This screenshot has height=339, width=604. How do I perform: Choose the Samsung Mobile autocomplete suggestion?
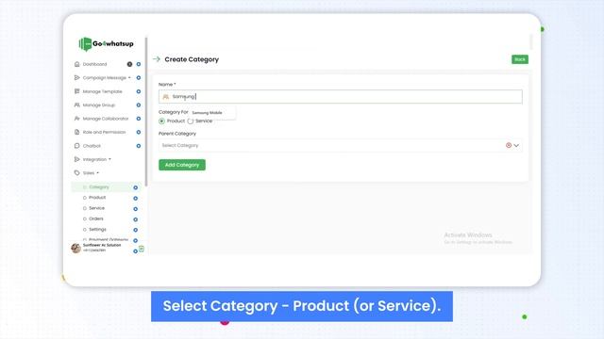[x=208, y=113]
